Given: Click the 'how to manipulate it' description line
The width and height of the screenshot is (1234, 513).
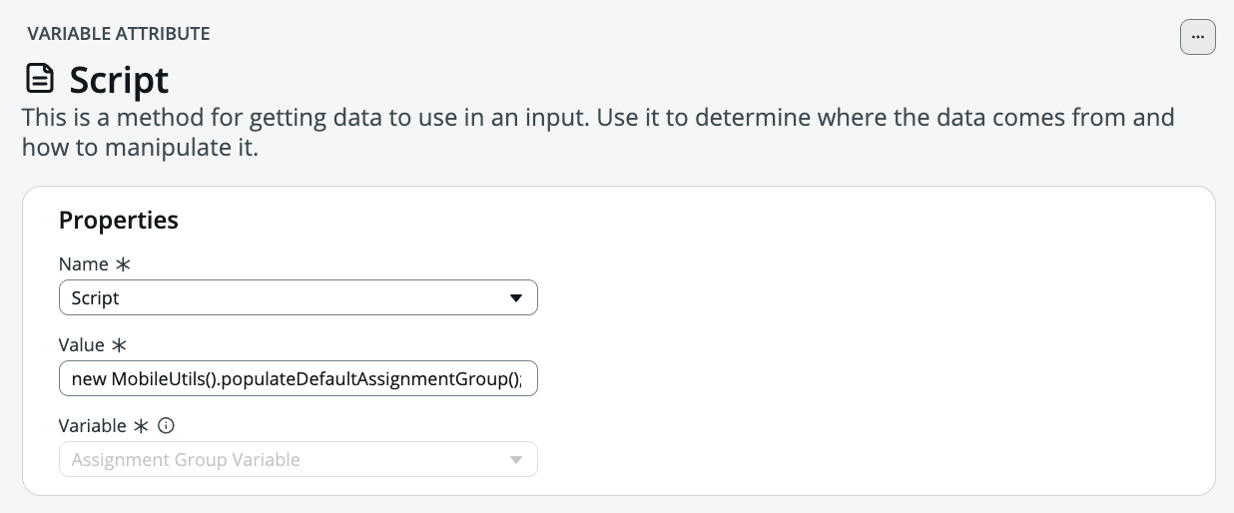Looking at the screenshot, I should pyautogui.click(x=141, y=149).
